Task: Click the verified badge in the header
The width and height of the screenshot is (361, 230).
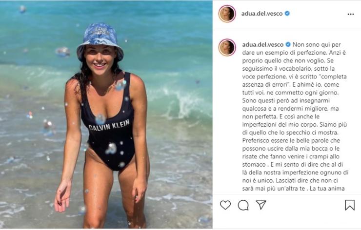Action: tap(287, 13)
